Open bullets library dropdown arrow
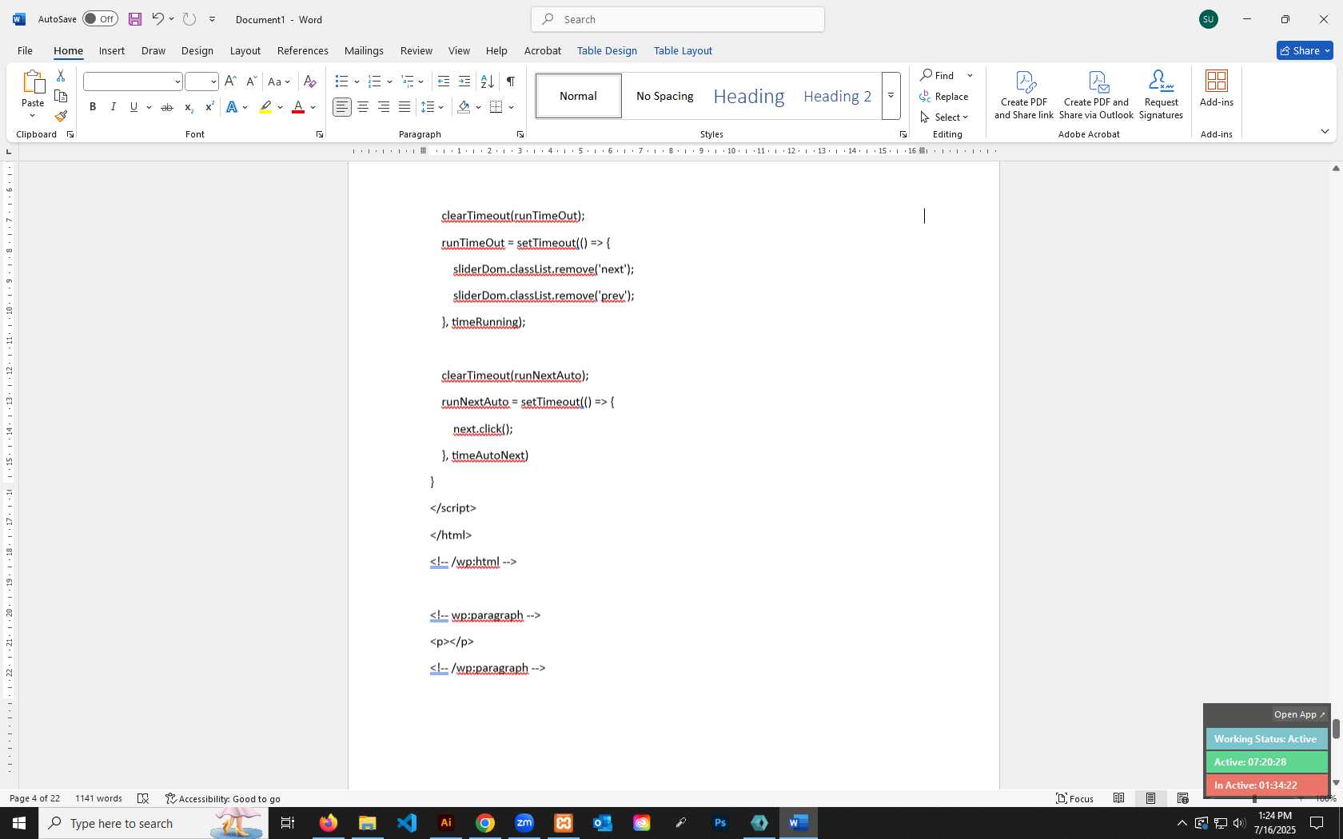Viewport: 1343px width, 839px height. click(x=357, y=82)
